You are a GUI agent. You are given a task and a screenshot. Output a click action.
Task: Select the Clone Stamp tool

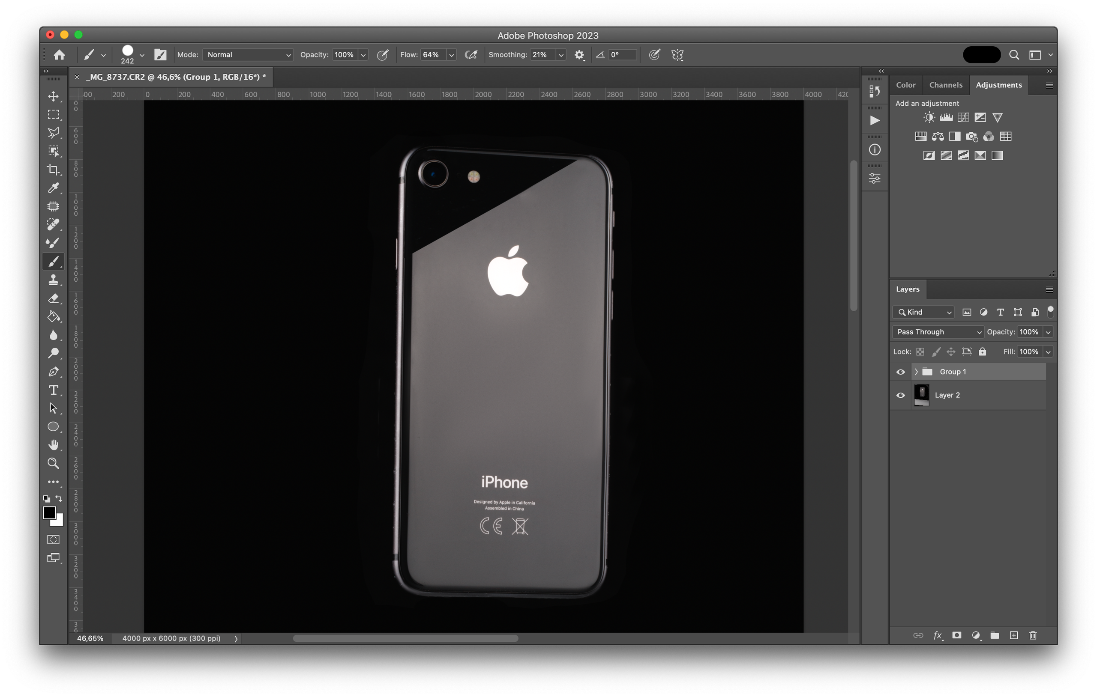pos(53,279)
